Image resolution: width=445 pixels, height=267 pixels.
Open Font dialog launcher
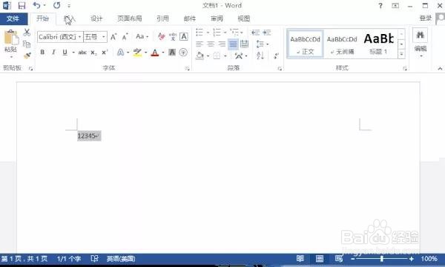(188, 69)
